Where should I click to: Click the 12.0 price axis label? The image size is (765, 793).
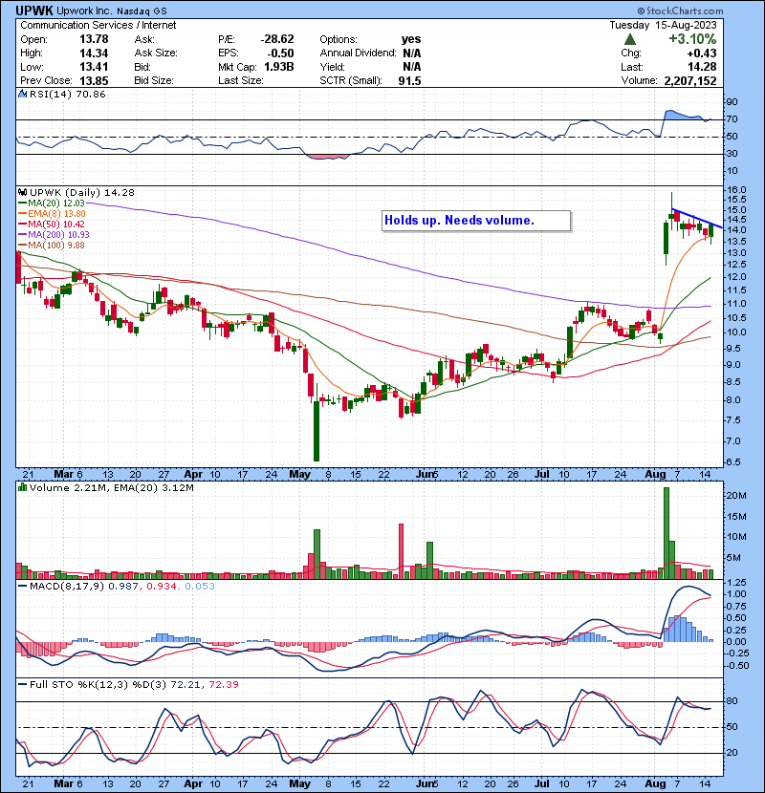click(x=736, y=277)
